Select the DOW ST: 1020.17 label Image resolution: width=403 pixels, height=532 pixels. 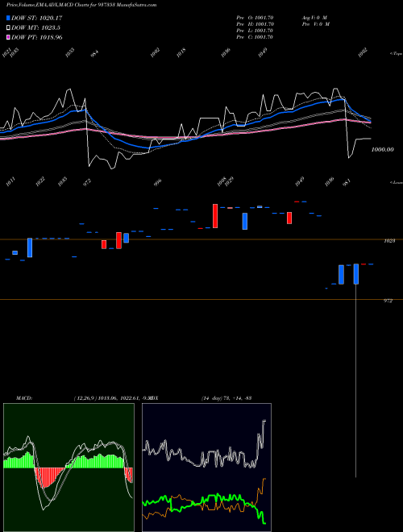(x=36, y=18)
